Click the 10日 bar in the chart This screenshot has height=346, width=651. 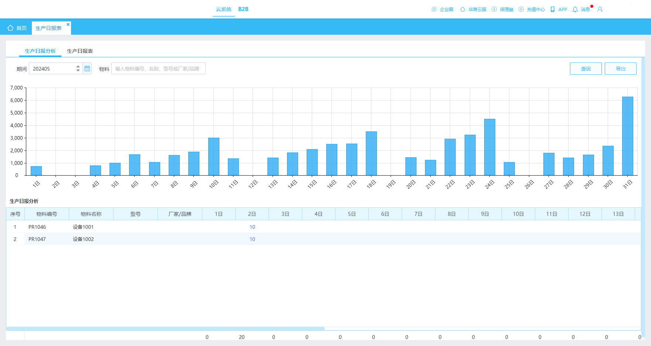214,156
